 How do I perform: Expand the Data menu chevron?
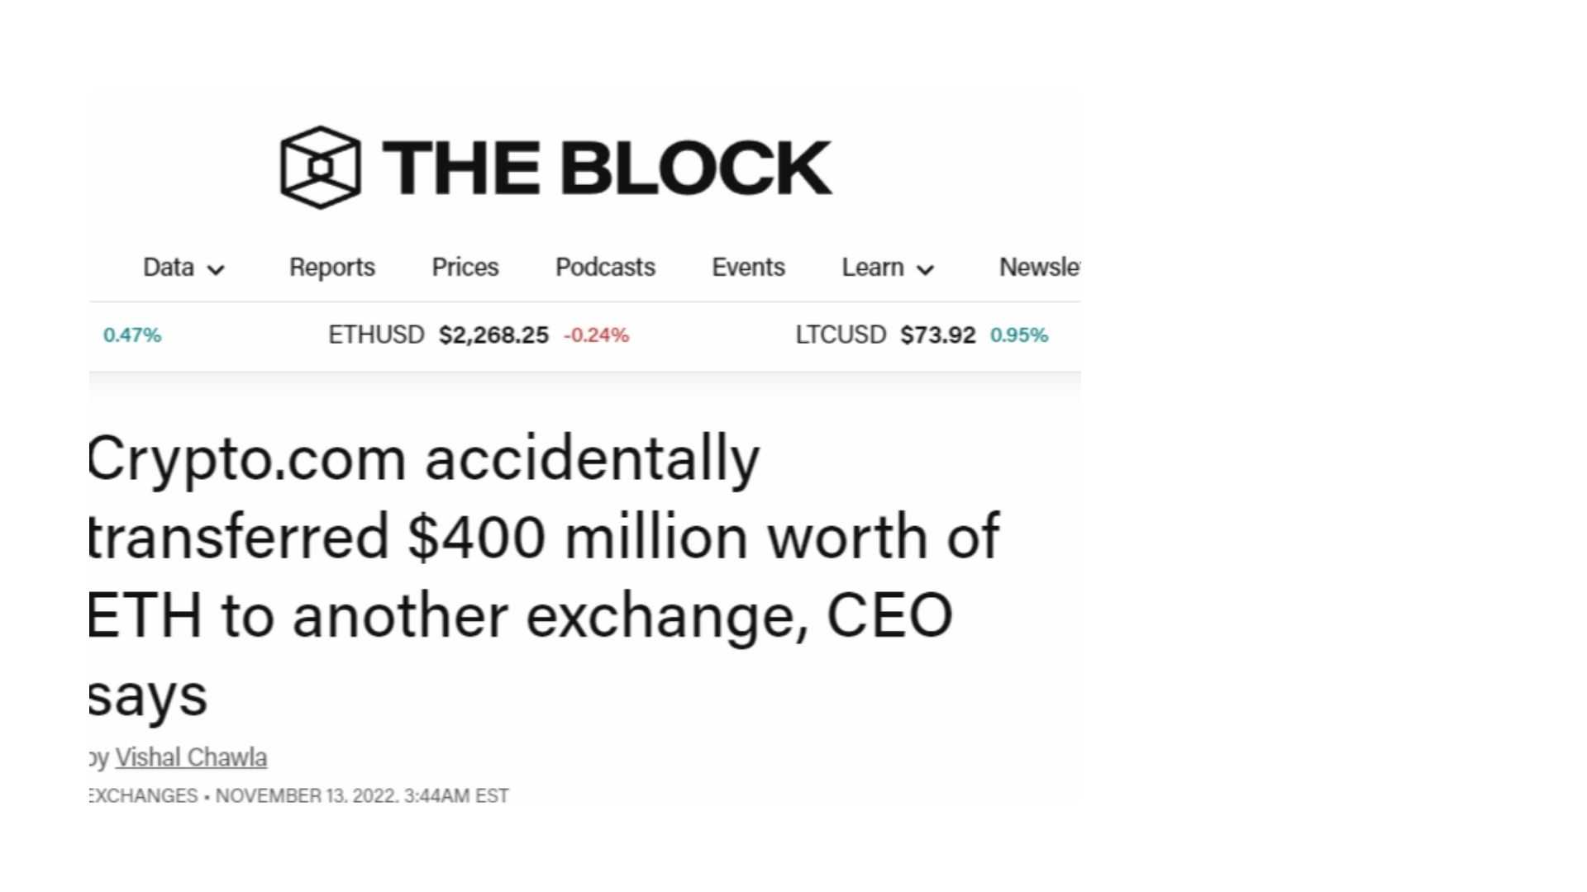click(x=216, y=269)
